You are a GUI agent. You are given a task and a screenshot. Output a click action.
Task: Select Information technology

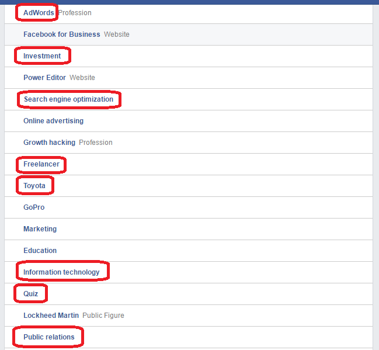click(61, 272)
